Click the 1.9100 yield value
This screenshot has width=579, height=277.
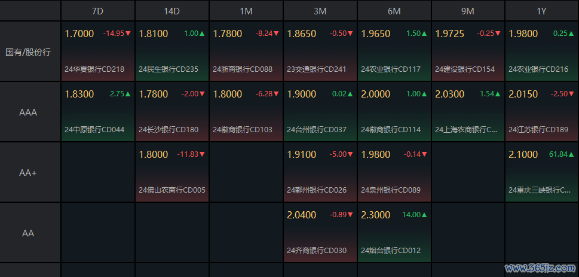click(302, 154)
